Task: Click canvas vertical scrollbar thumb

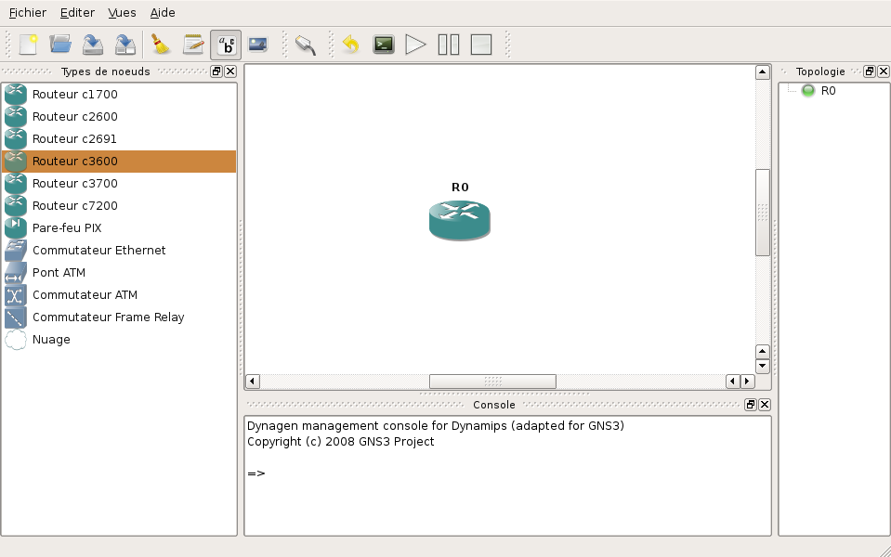Action: pos(763,213)
